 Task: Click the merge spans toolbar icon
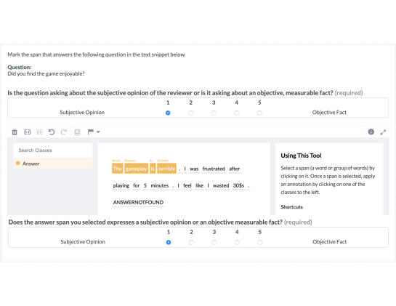pyautogui.click(x=28, y=132)
